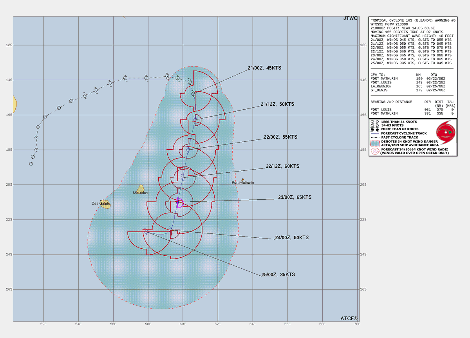Click the '34-63 knots' legend symbol

tap(375, 125)
